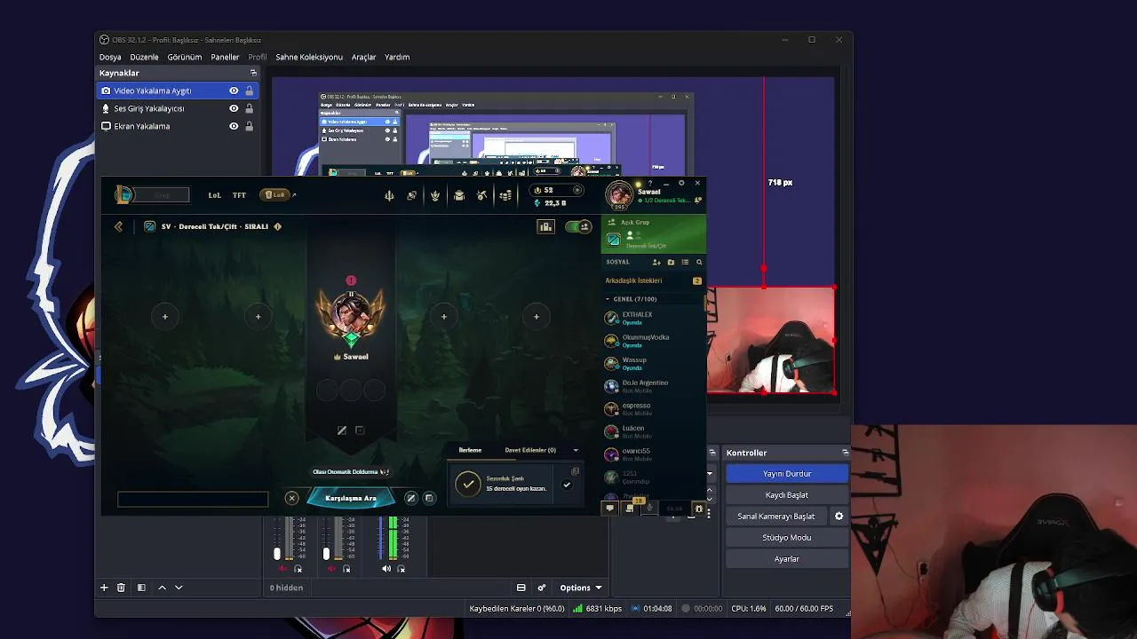Image resolution: width=1137 pixels, height=639 pixels.
Task: Toggle lock on Video Yakalama Aygıtı
Action: [249, 91]
